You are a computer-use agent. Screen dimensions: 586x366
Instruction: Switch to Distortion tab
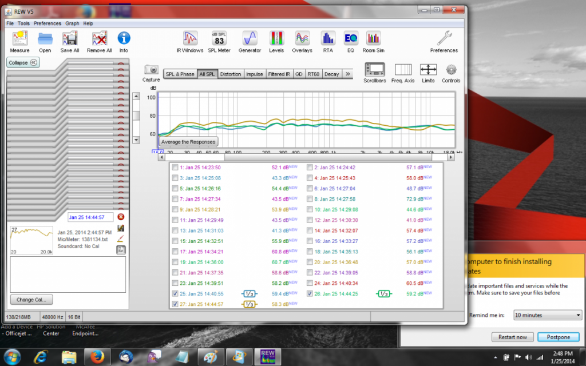[231, 74]
